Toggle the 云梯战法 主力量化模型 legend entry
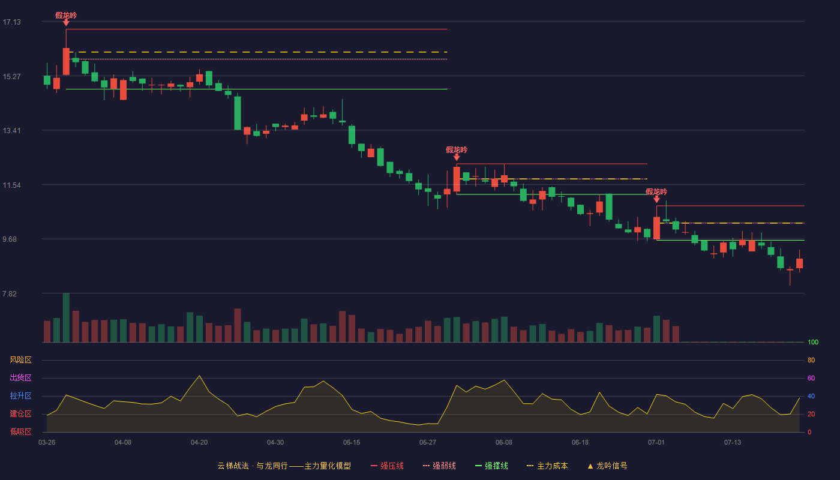This screenshot has height=480, width=840. point(284,466)
